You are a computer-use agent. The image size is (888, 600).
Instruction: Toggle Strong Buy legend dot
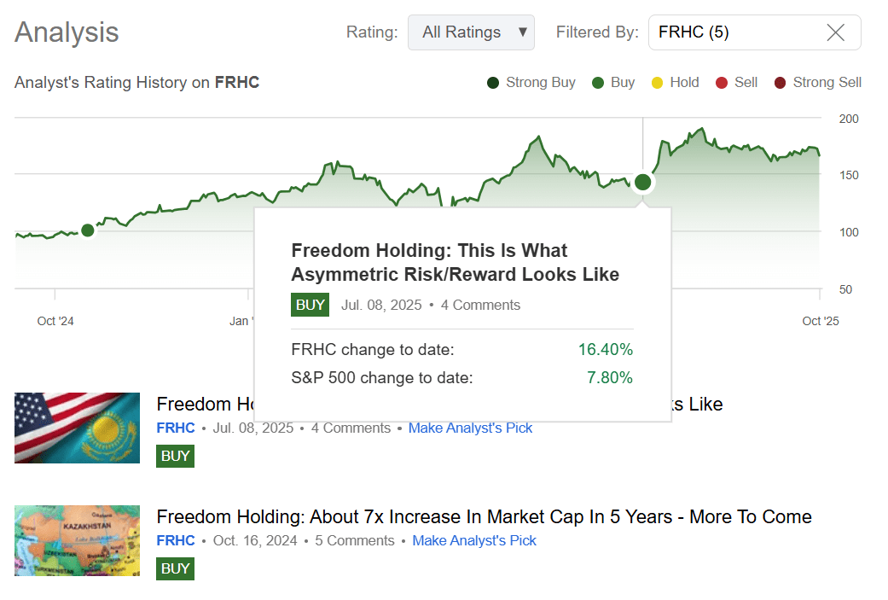[493, 83]
